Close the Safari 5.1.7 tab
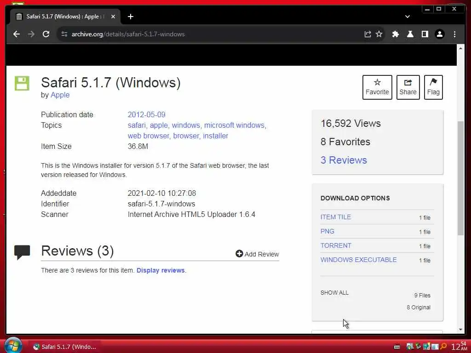The height and width of the screenshot is (353, 471). (x=113, y=17)
